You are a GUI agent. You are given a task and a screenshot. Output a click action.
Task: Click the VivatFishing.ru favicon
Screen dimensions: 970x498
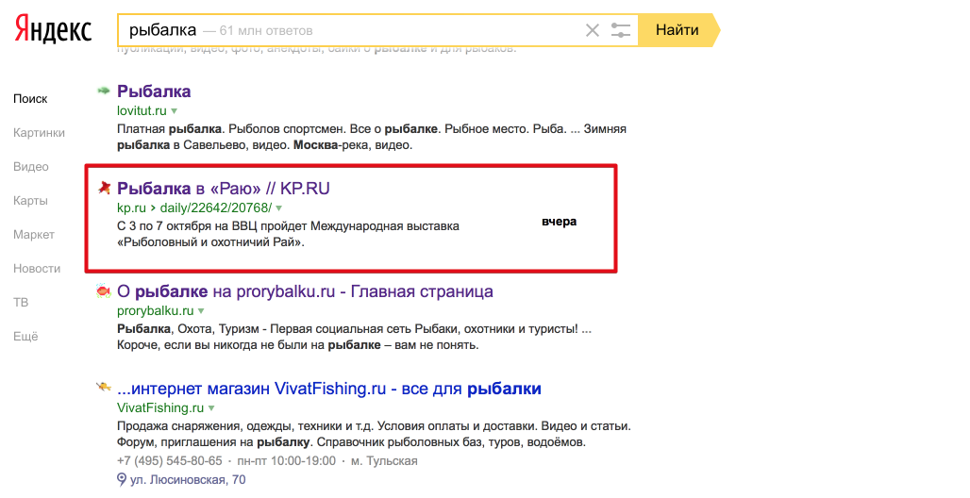(103, 388)
